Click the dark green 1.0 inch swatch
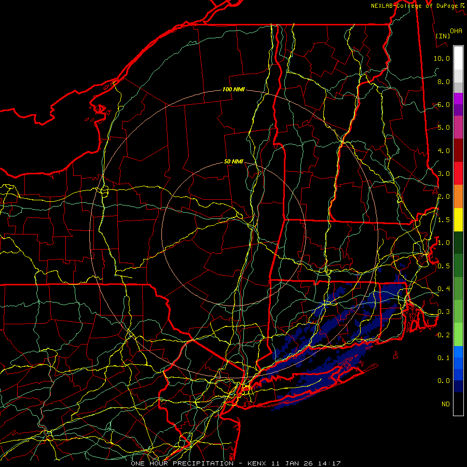The image size is (467, 467). (x=458, y=242)
